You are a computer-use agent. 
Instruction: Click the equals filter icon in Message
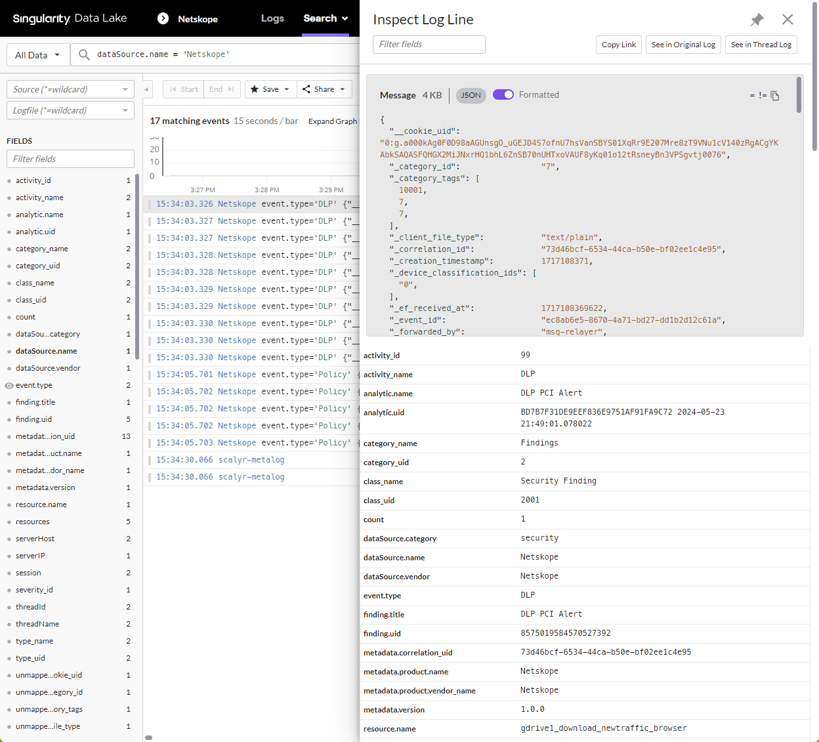click(x=752, y=96)
